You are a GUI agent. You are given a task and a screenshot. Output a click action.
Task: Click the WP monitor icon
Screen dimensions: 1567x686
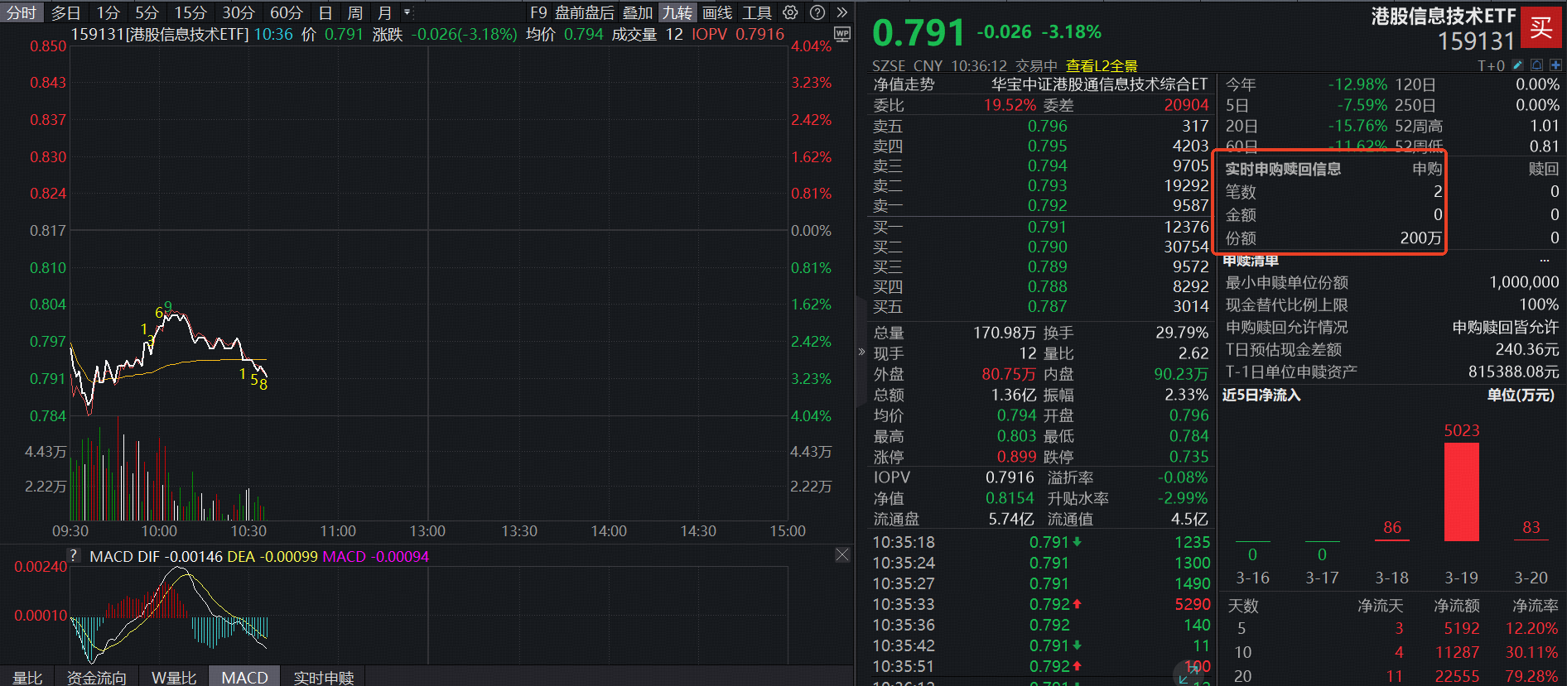[842, 34]
